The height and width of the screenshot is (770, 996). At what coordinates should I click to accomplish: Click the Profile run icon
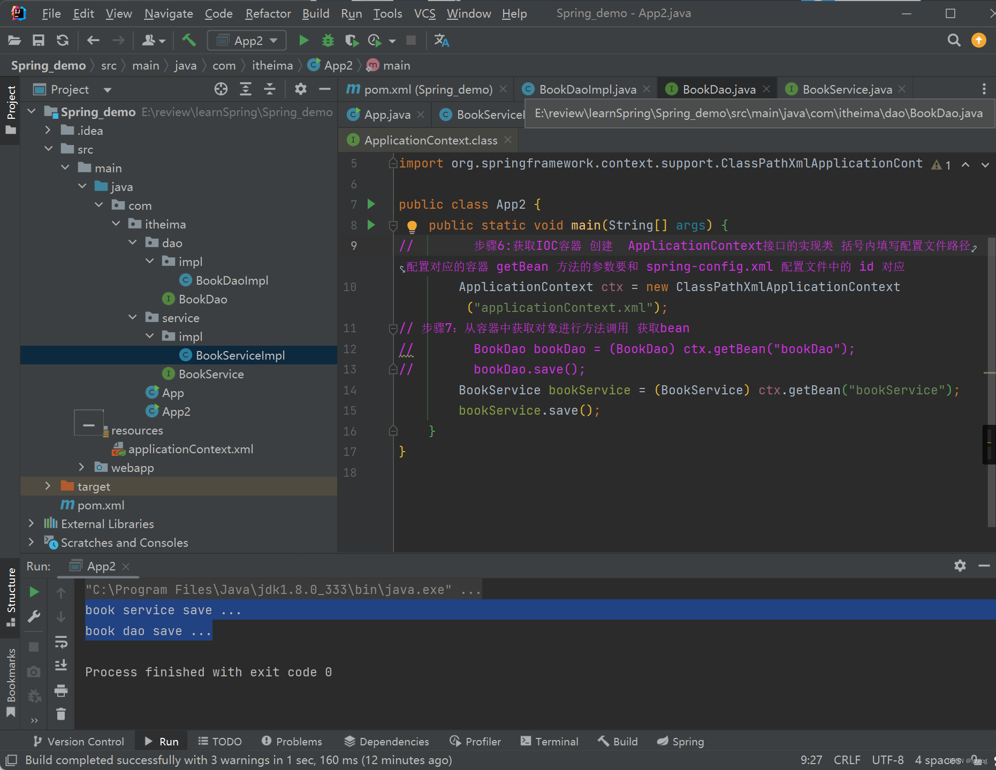375,41
